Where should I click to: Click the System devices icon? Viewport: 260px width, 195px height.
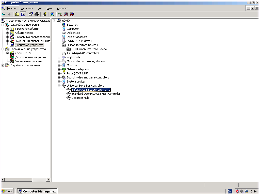pos(64,82)
